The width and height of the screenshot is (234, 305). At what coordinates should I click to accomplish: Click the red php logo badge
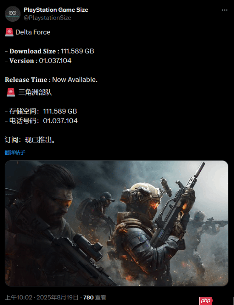click(205, 300)
